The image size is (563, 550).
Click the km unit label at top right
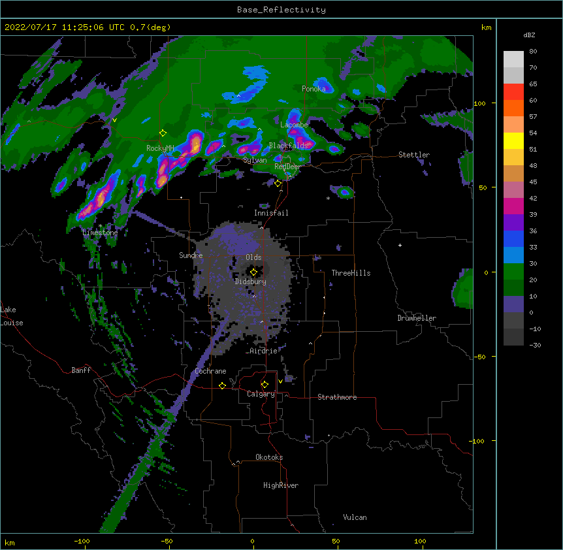click(487, 27)
